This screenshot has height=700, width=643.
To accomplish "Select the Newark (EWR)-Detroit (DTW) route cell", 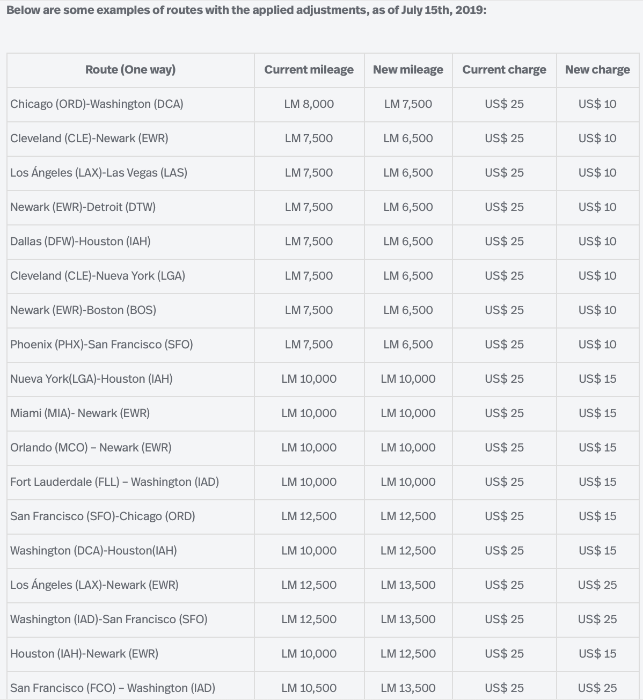I will pyautogui.click(x=83, y=207).
